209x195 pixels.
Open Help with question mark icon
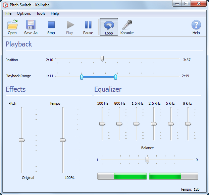[196, 27]
